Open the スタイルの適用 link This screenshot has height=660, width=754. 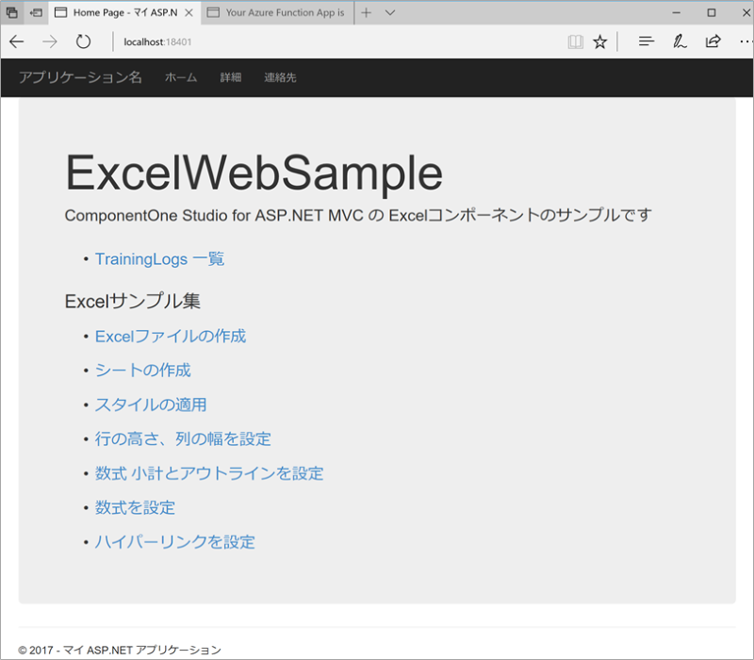coord(151,404)
